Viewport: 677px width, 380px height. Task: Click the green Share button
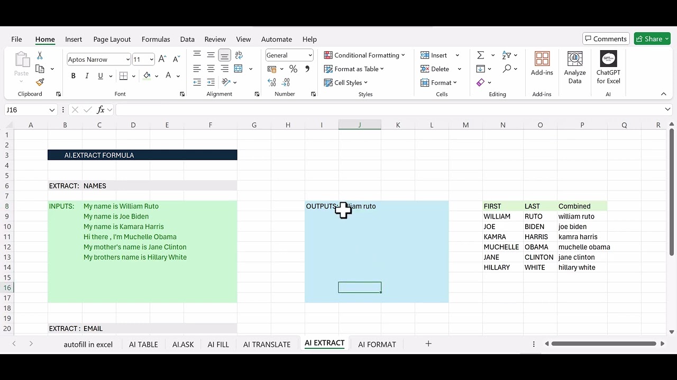pyautogui.click(x=652, y=39)
